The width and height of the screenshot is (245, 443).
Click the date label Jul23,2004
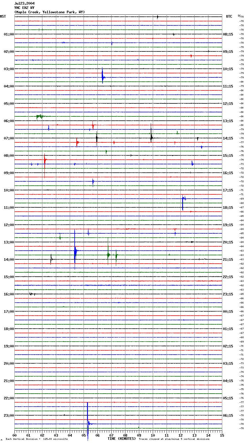[24, 3]
